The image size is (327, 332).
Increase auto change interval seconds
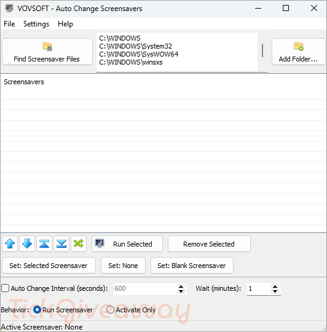coord(181,287)
